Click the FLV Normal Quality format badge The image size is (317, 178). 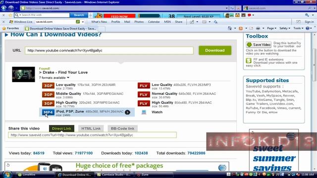pyautogui.click(x=144, y=94)
